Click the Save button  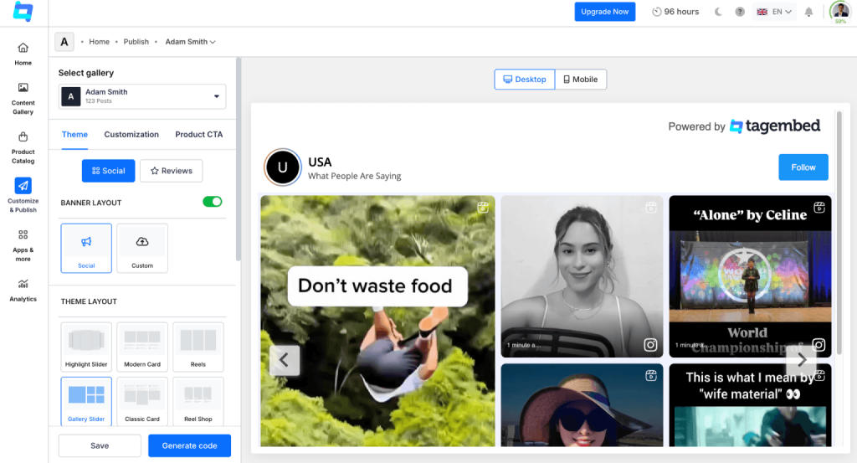(100, 445)
